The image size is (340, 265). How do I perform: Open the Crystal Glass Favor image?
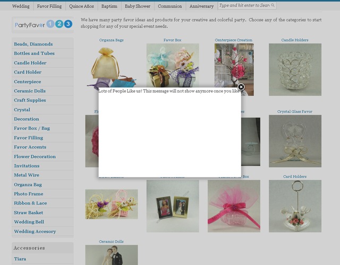pos(295,142)
